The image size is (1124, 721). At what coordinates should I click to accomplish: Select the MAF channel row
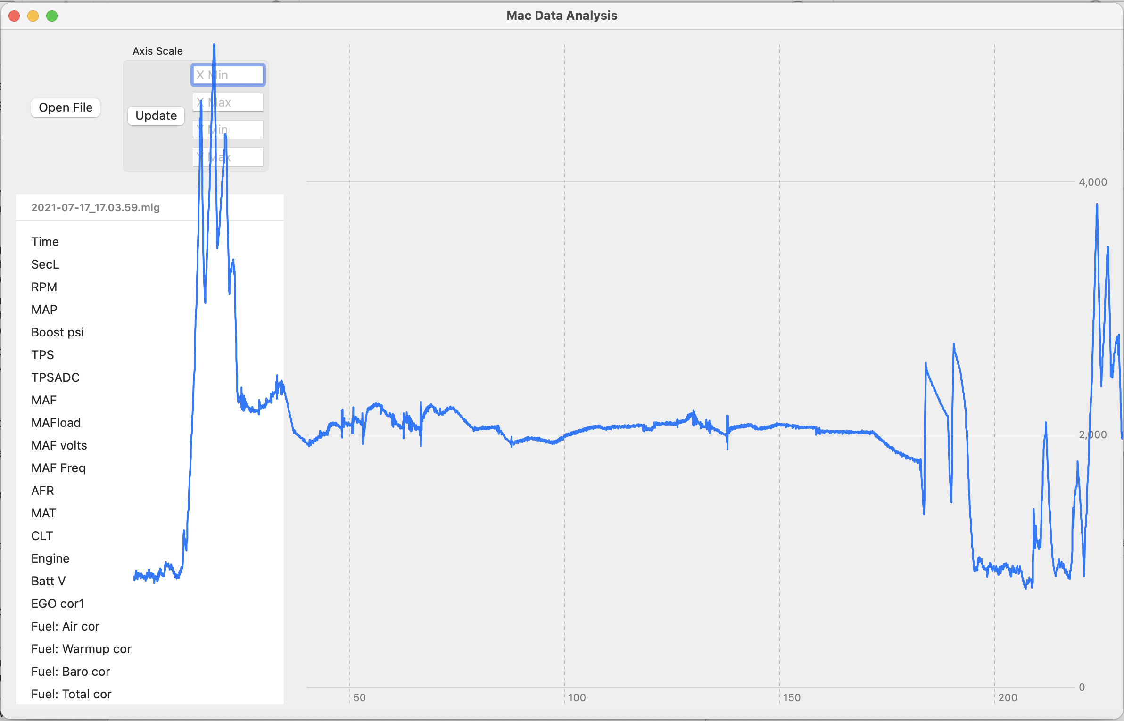(150, 400)
